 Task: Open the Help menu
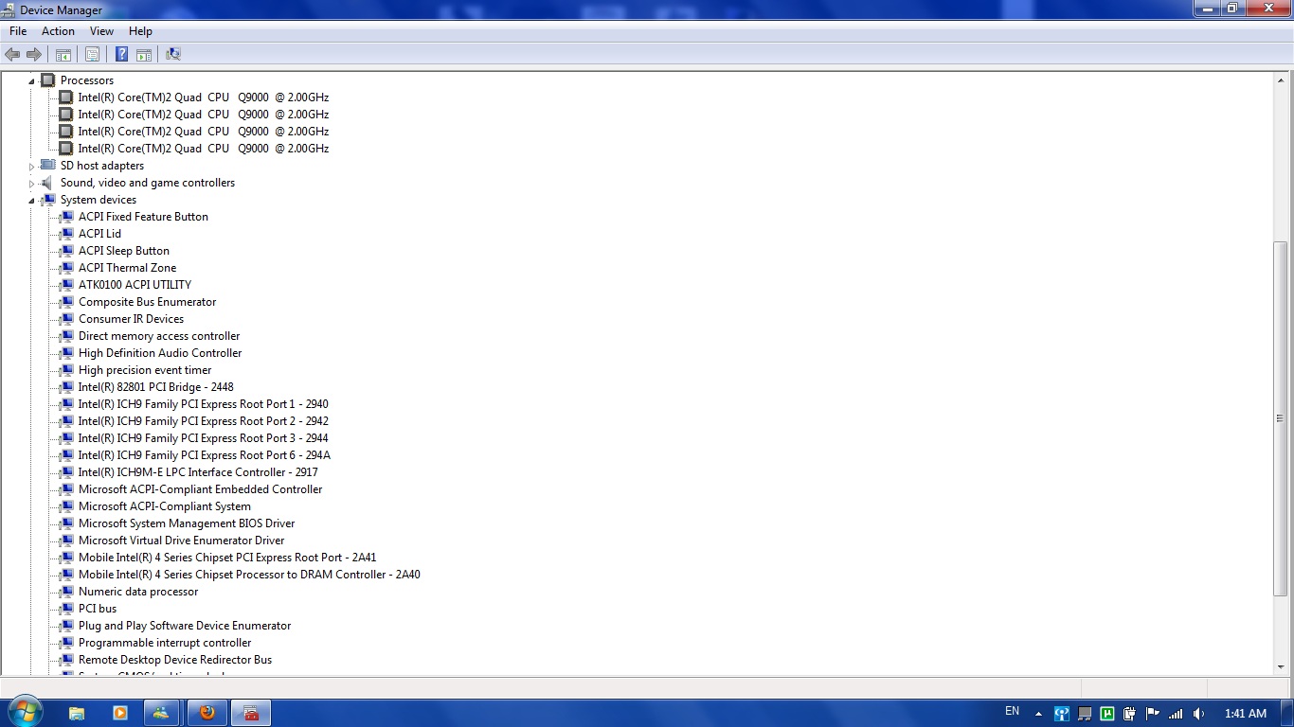(x=140, y=31)
